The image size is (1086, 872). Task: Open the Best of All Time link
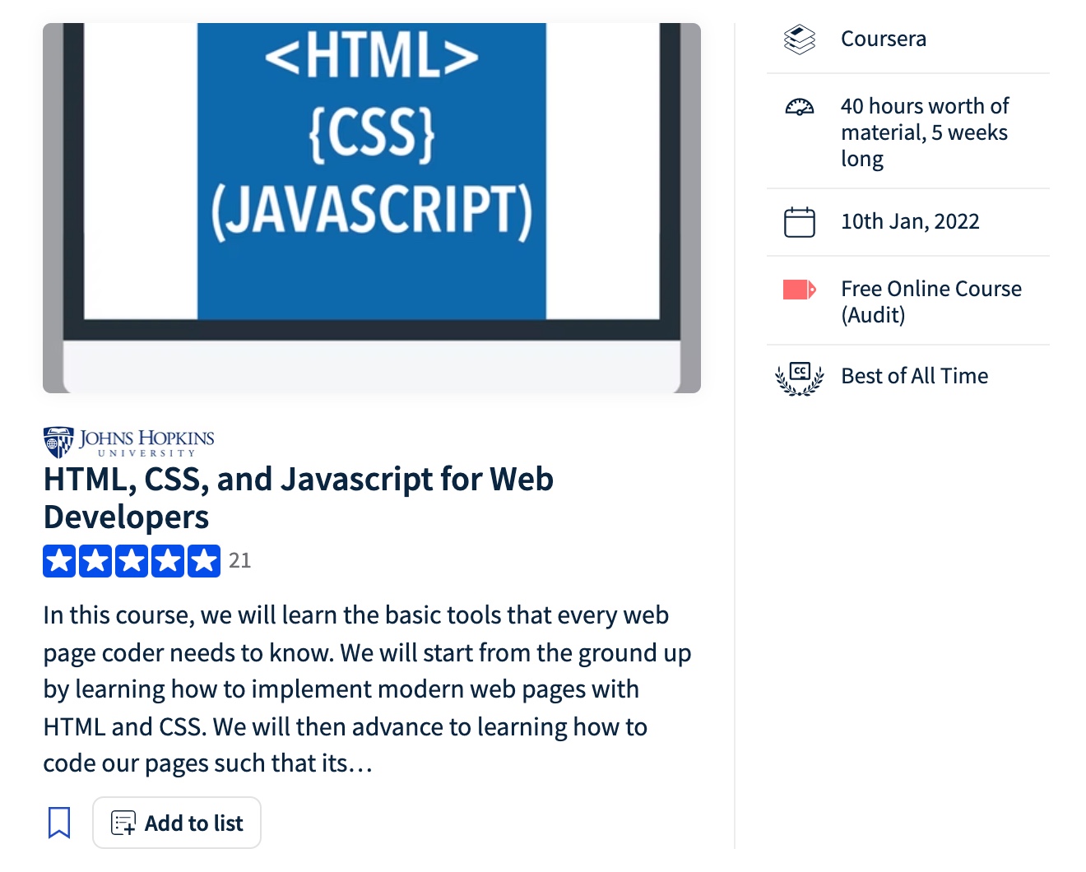pyautogui.click(x=914, y=376)
